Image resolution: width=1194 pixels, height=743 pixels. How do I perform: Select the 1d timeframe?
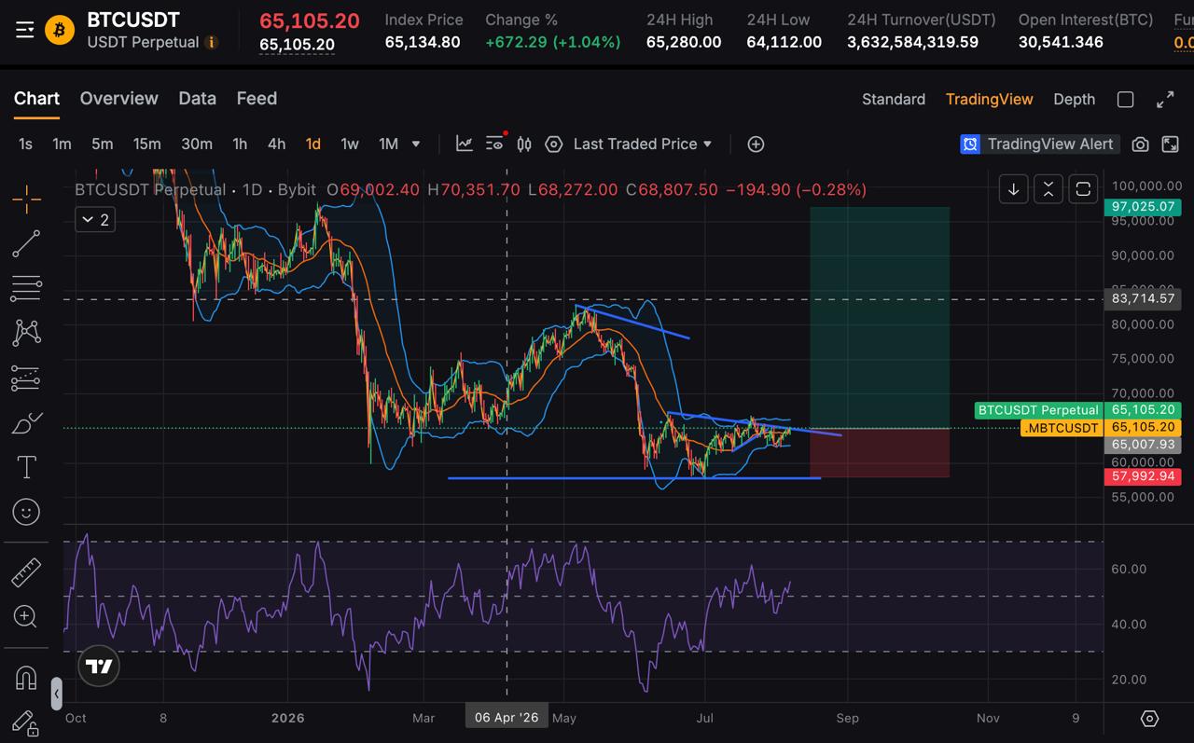(312, 144)
